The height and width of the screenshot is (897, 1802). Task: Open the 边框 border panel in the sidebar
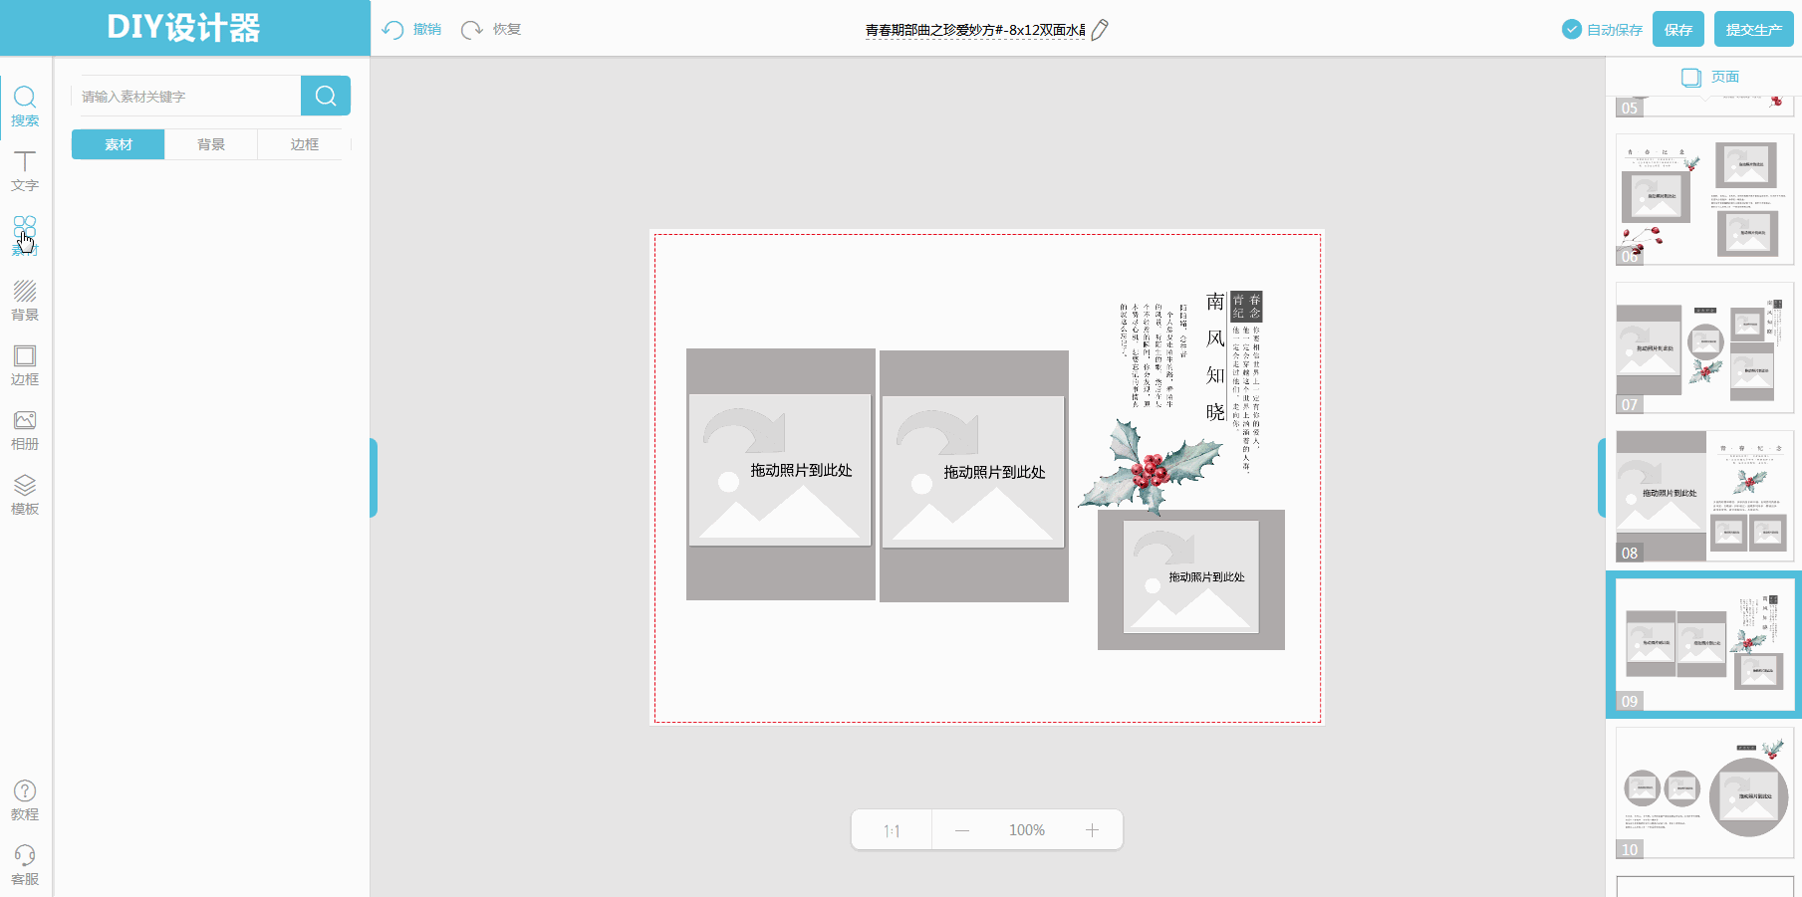coord(25,364)
